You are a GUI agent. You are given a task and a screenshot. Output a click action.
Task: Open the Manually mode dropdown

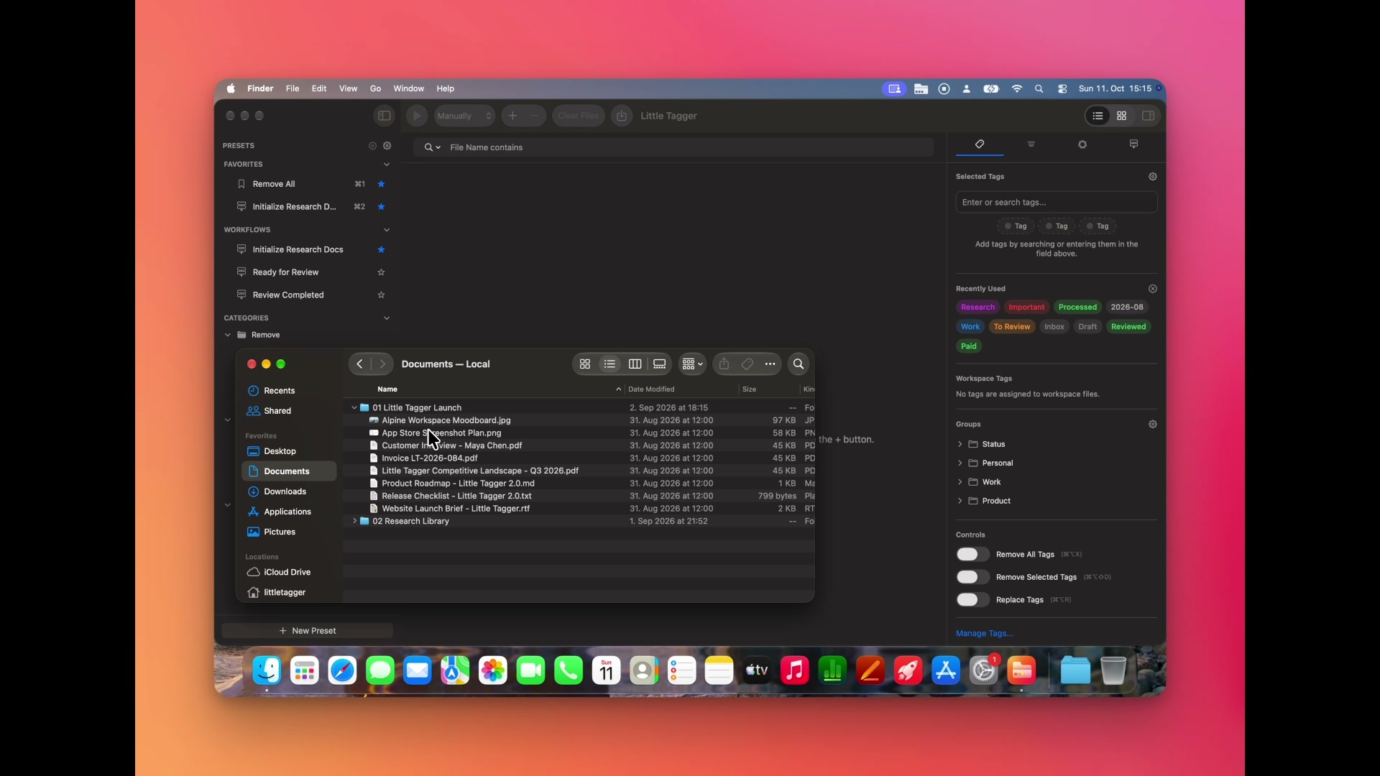[x=464, y=116]
